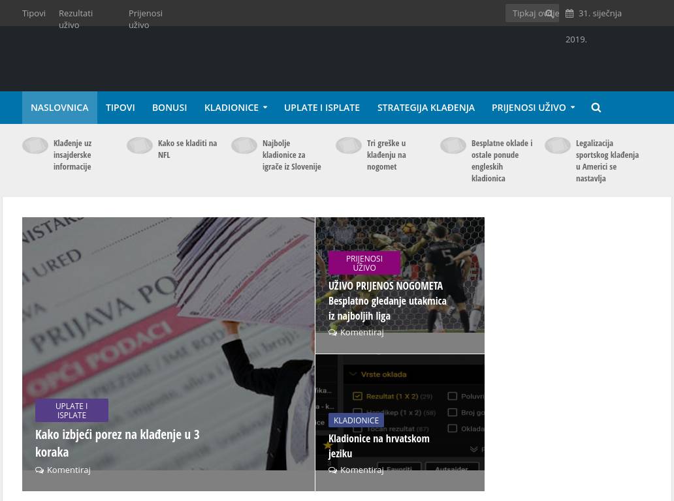The image size is (674, 501).
Task: Open article Uživo prijenos nogometa
Action: [x=387, y=301]
